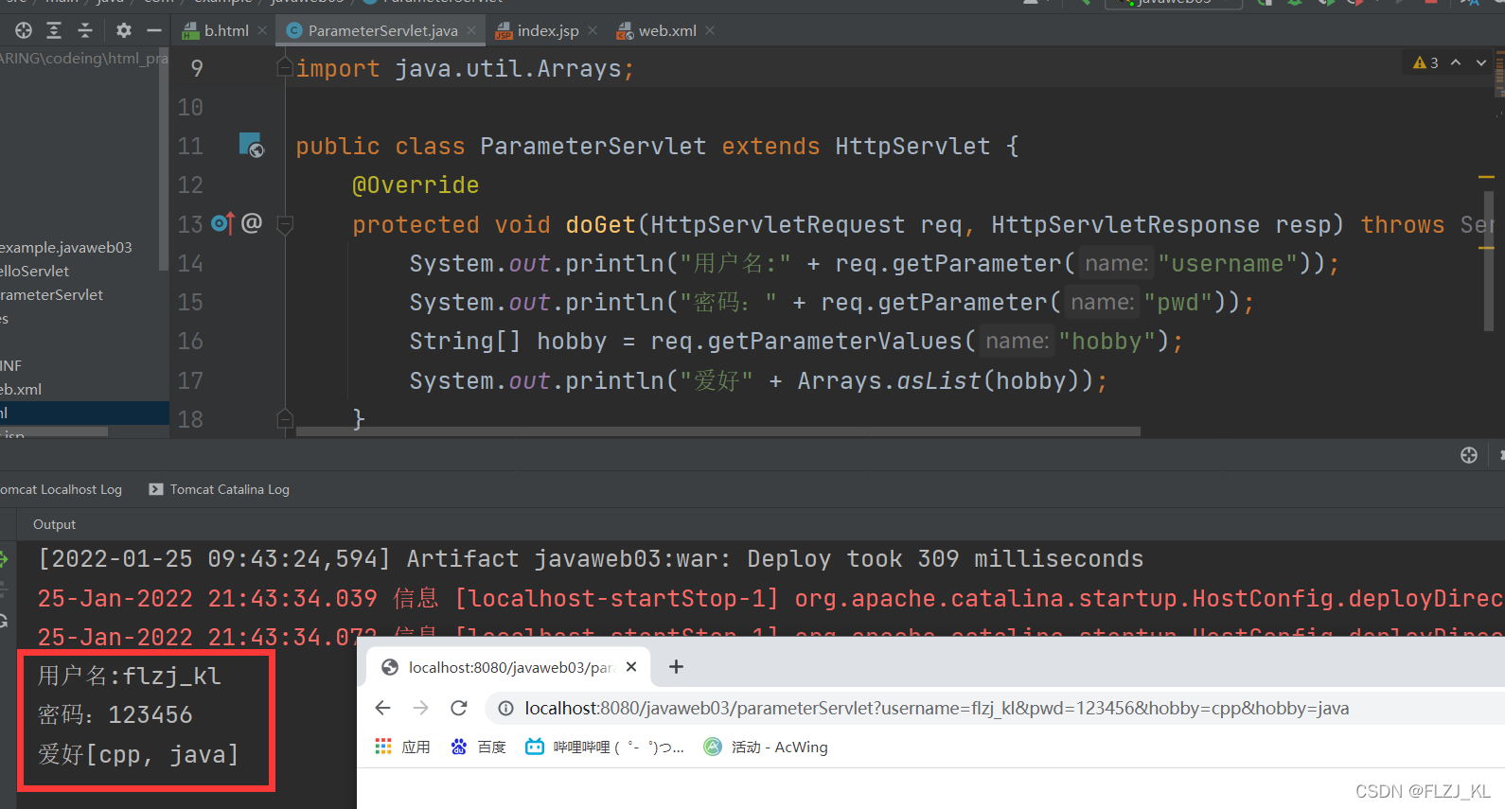This screenshot has width=1505, height=809.
Task: Close the b.html editor tab
Action: coord(262,30)
